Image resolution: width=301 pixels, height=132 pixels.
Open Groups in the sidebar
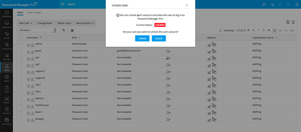(x=7, y=35)
